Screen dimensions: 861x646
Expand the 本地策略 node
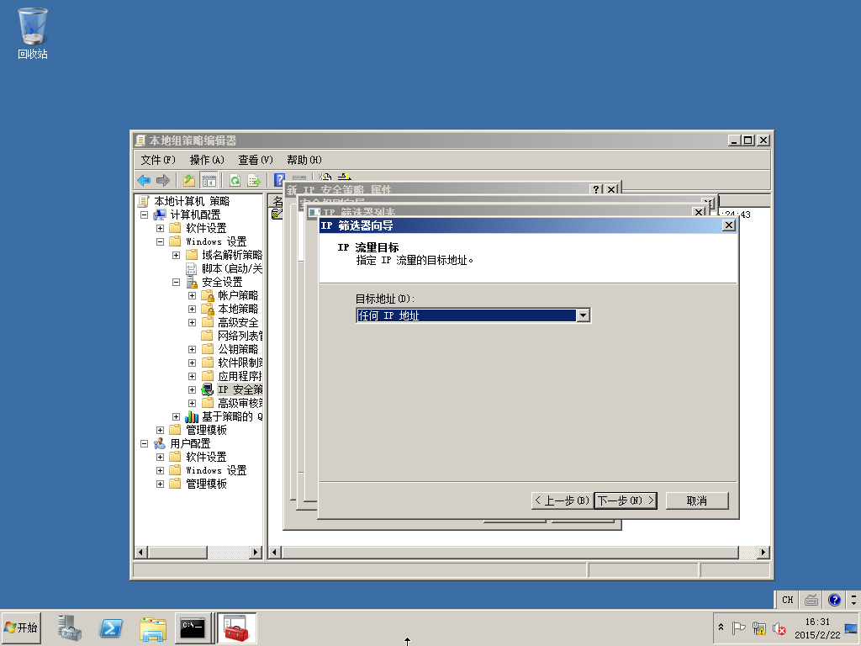click(192, 309)
